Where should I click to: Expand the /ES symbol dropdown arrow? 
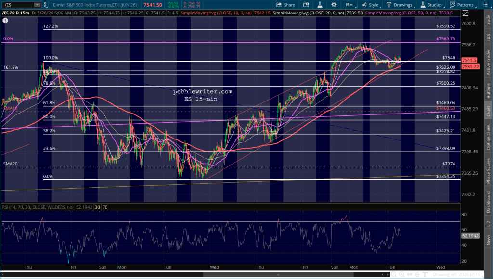tap(37, 5)
